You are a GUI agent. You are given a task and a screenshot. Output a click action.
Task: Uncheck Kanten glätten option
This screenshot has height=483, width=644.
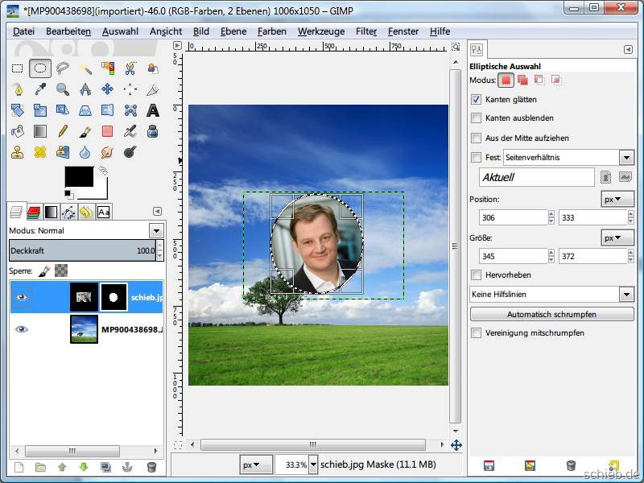tap(477, 100)
